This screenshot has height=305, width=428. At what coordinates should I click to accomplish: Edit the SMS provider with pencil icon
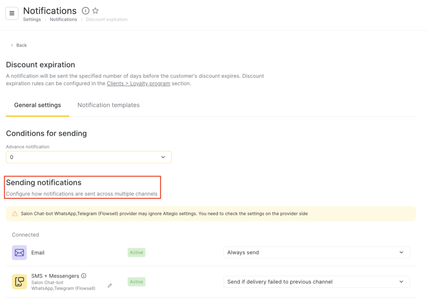click(110, 285)
